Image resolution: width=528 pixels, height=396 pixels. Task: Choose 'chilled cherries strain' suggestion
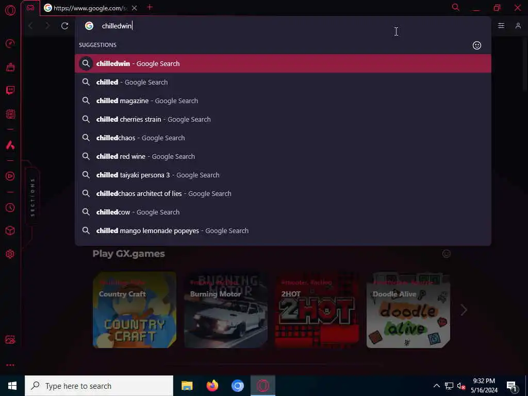coord(283,119)
